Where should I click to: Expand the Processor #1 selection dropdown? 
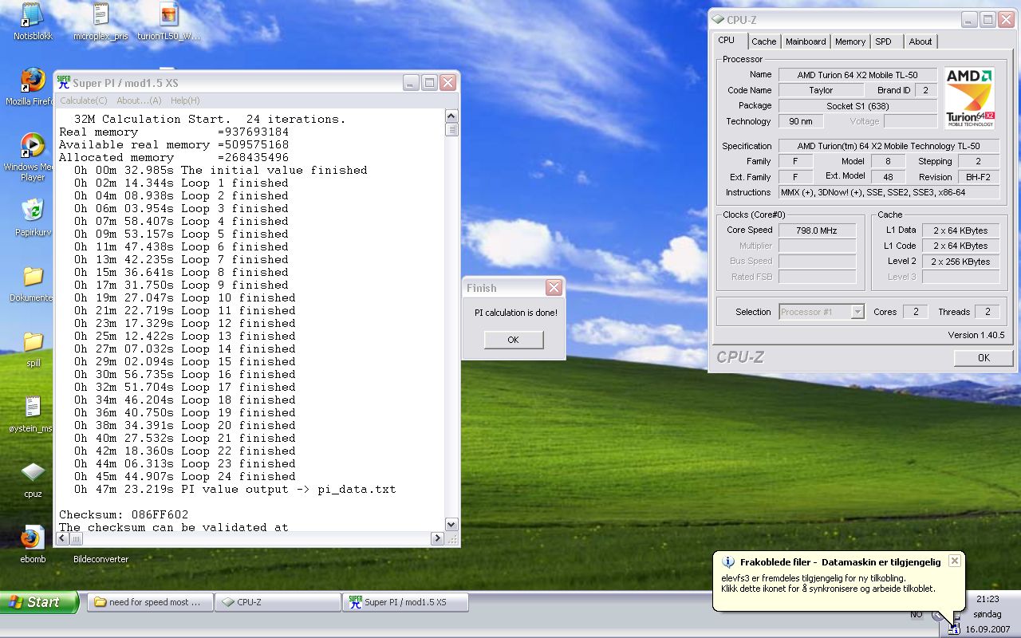click(857, 312)
